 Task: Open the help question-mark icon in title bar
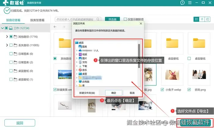tap(182, 2)
